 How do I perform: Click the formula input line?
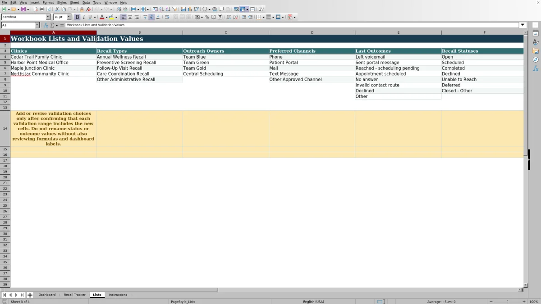pyautogui.click(x=292, y=25)
